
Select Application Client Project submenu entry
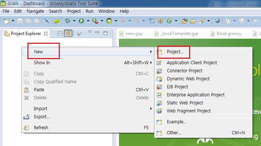coord(203,62)
